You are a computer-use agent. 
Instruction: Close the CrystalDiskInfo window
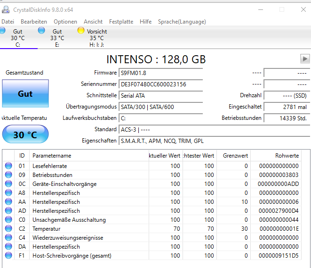tap(303, 9)
